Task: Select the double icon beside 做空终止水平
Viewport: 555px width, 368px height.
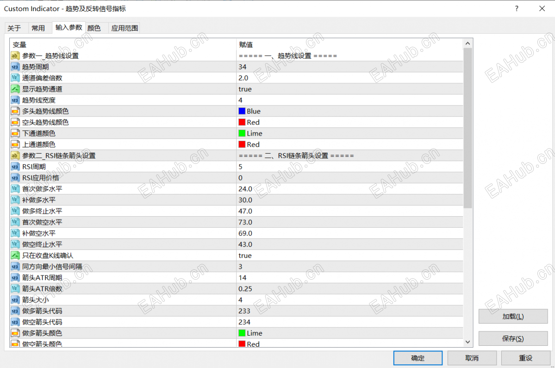Action: tap(15, 244)
